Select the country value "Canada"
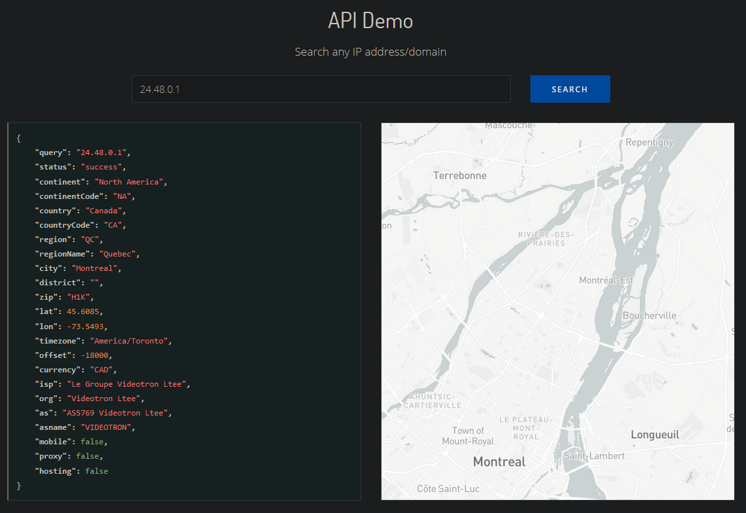 [x=104, y=210]
